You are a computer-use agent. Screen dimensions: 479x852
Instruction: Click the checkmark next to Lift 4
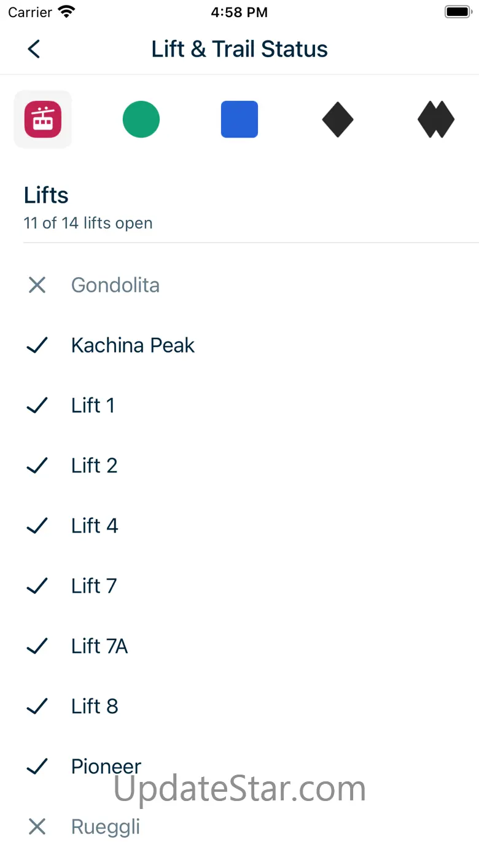[x=37, y=526]
